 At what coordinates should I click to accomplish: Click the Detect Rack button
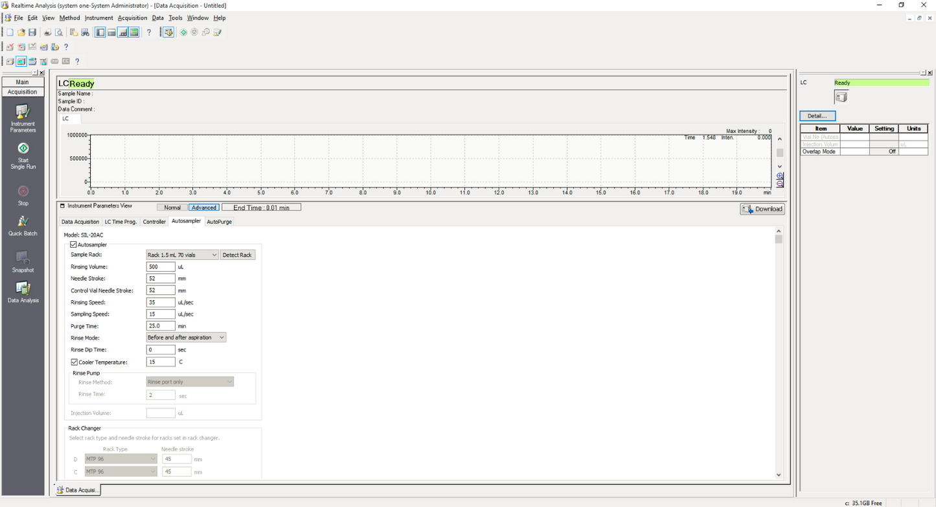point(237,255)
